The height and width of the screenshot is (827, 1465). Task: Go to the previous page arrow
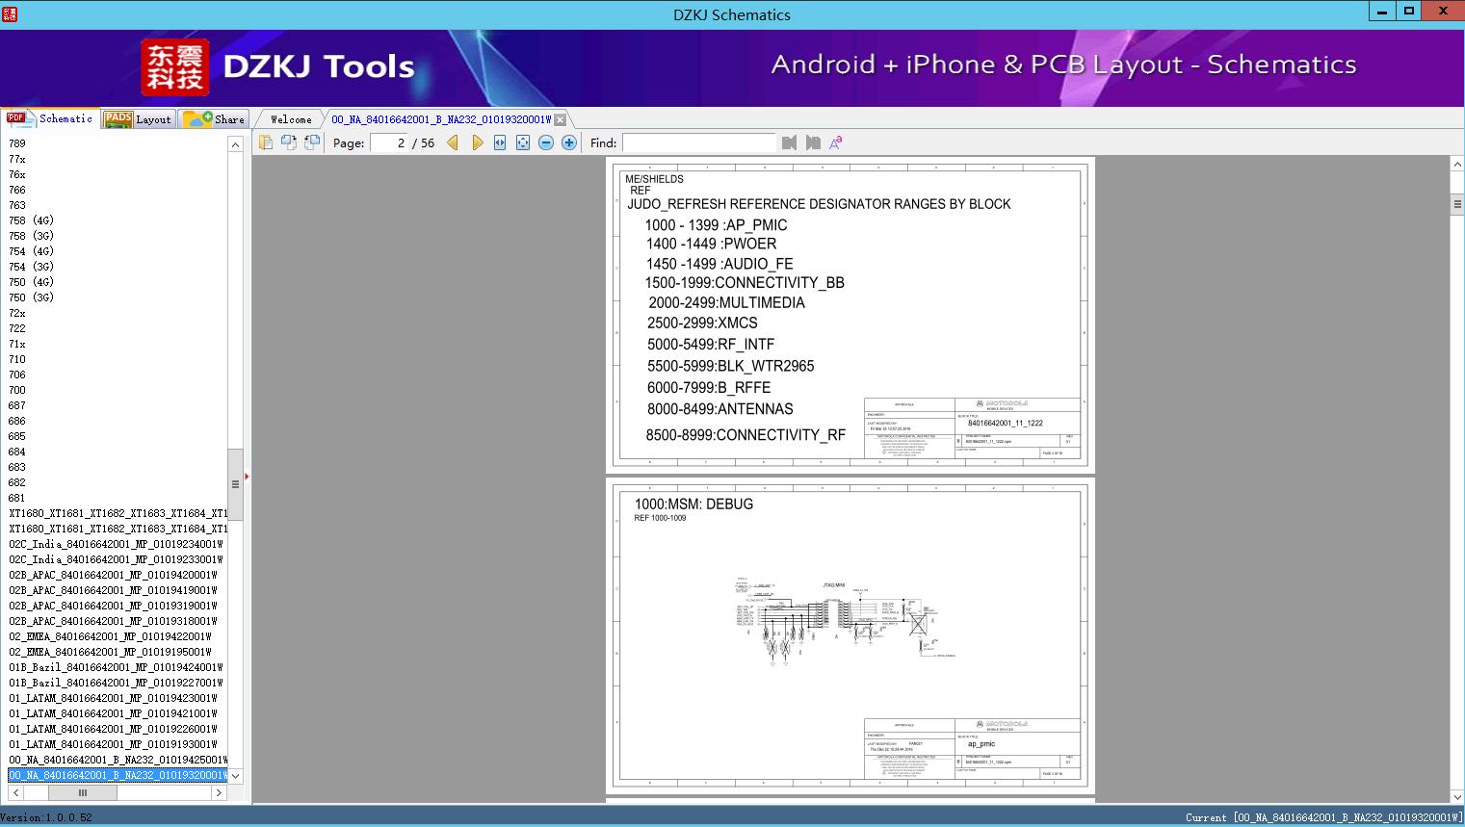453,142
